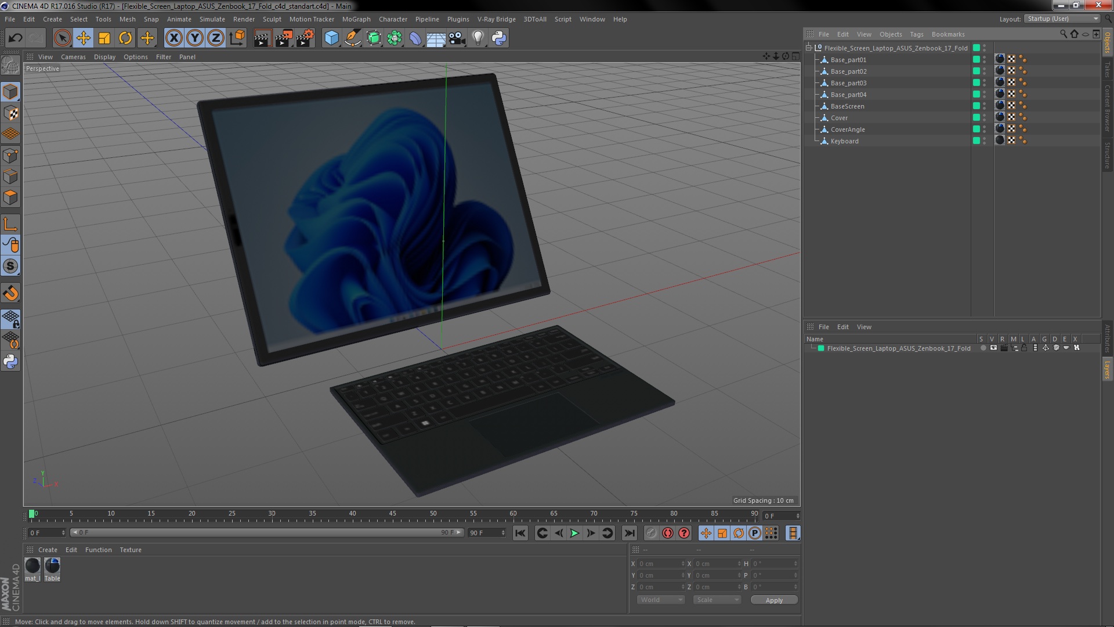This screenshot has width=1114, height=627.
Task: Open material manager Texture menu
Action: 131,550
